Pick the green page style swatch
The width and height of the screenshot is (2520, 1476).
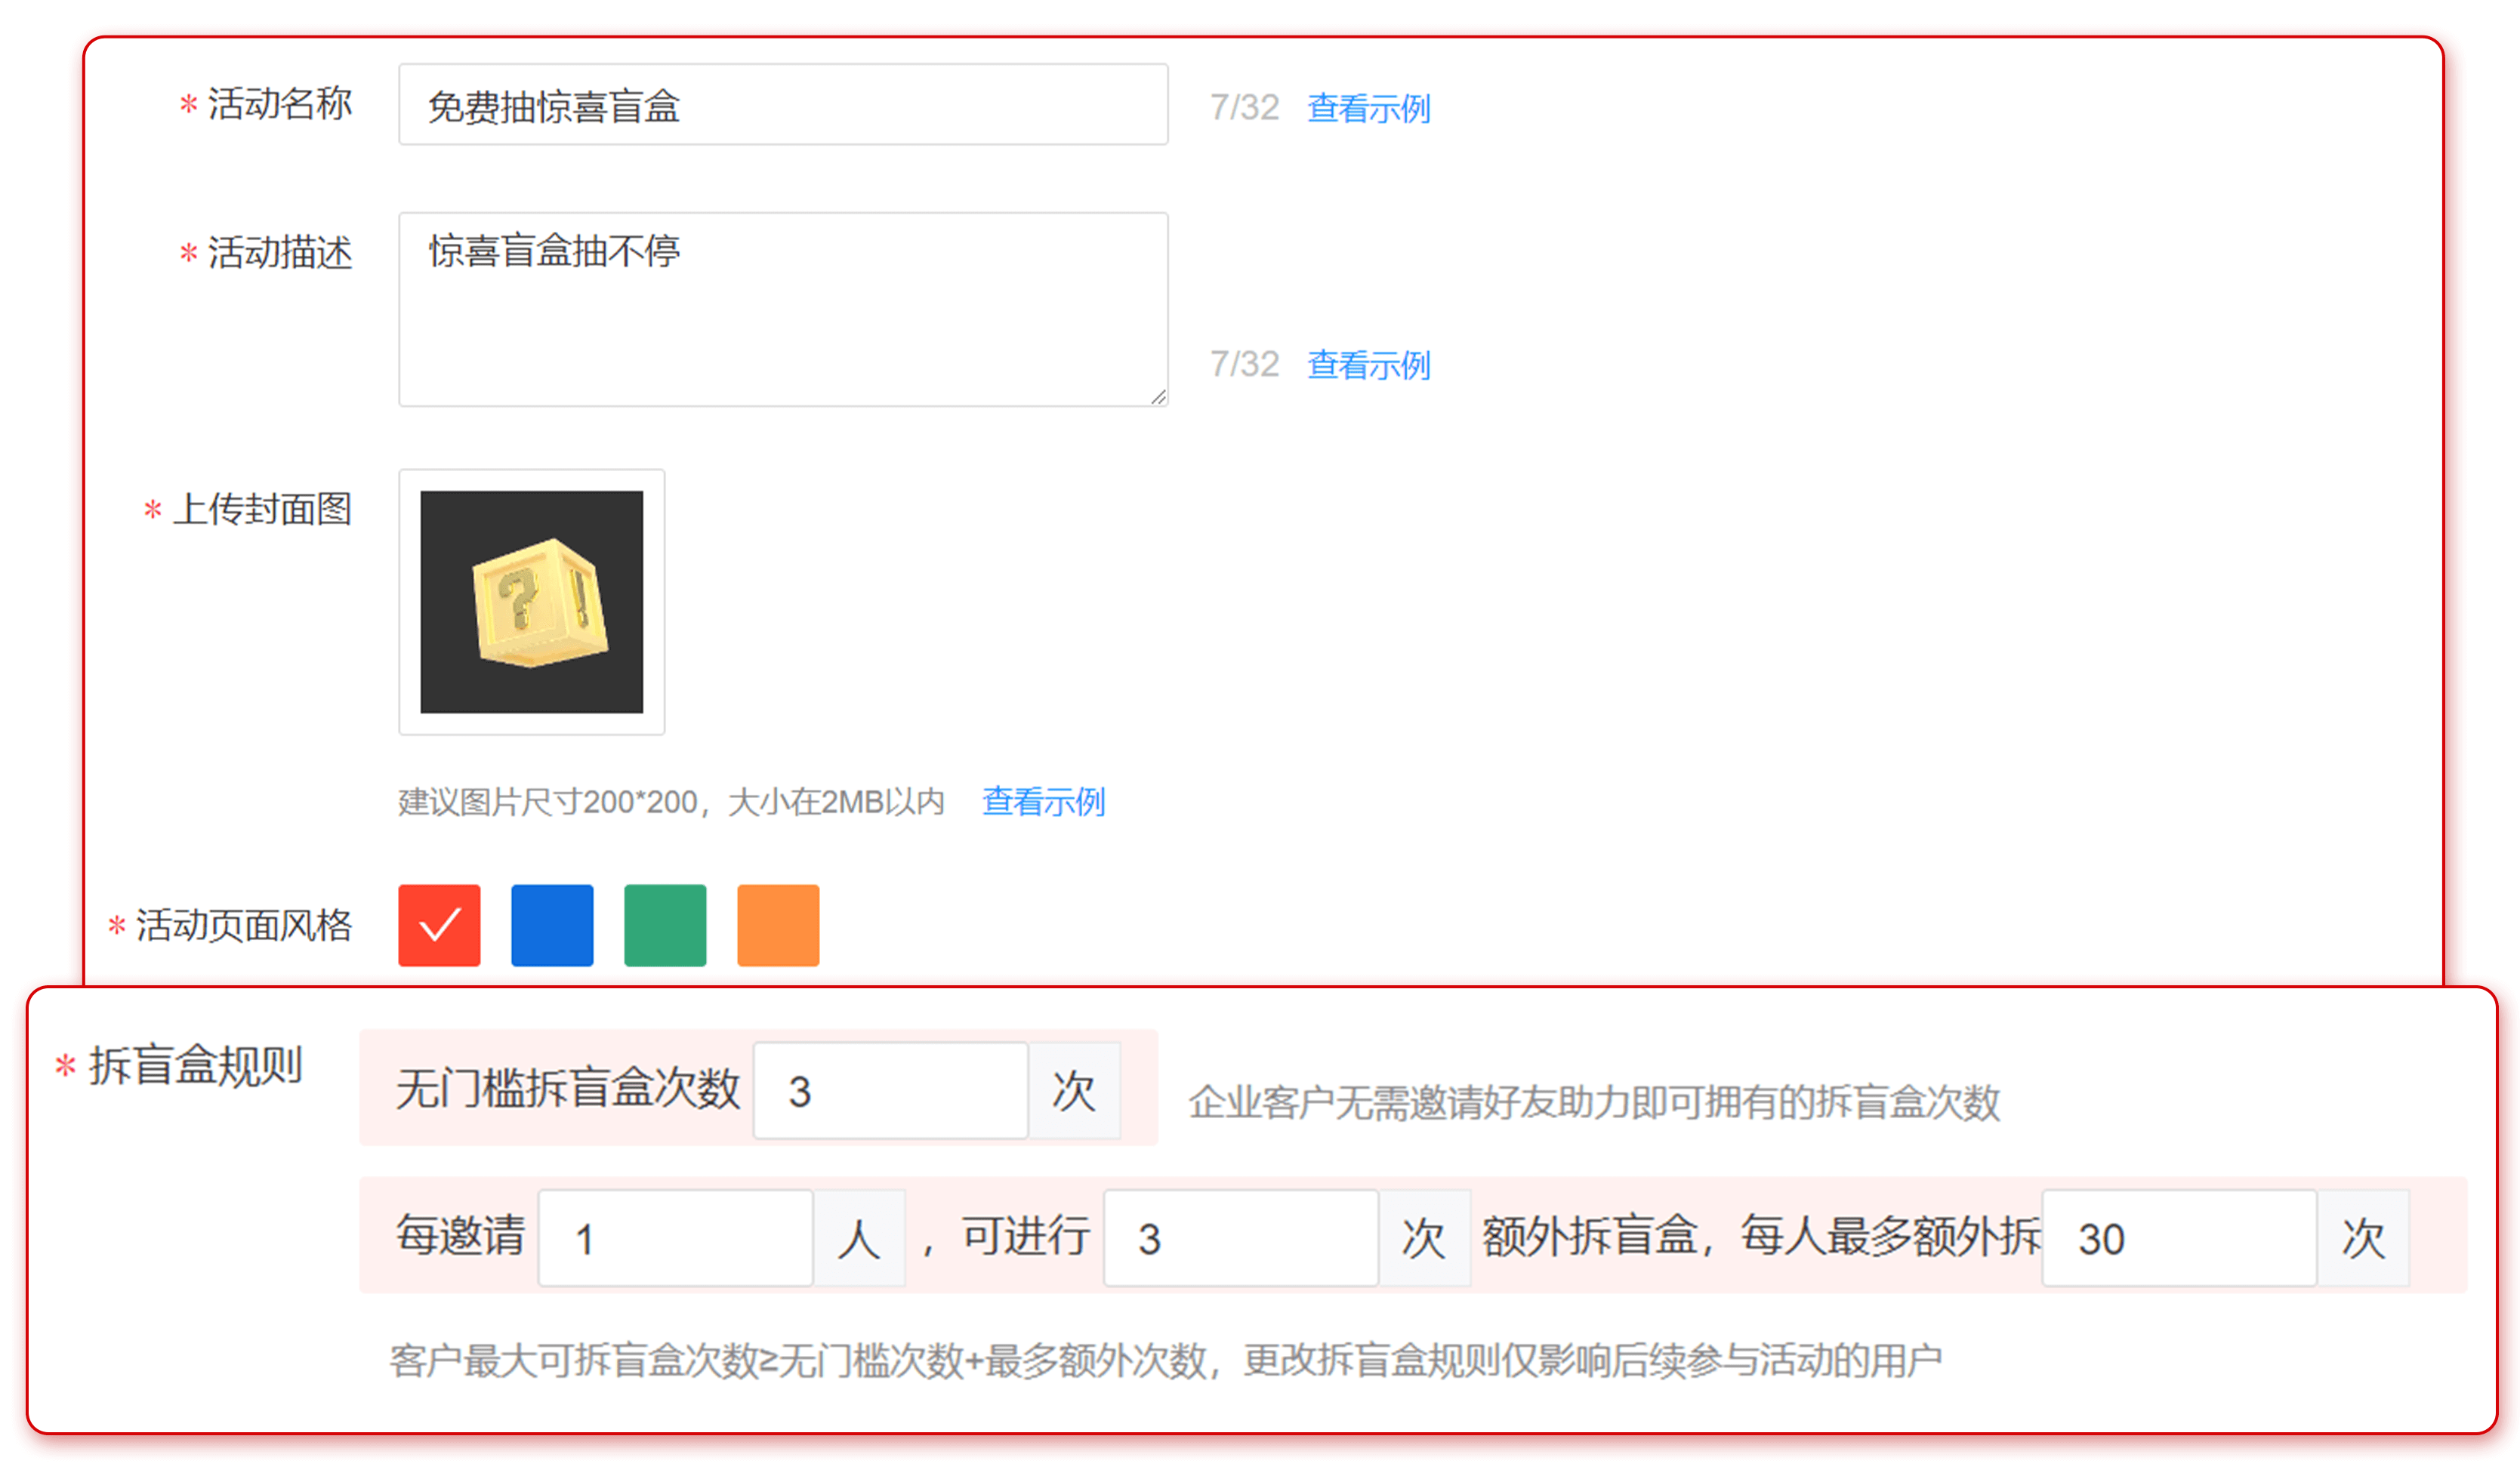coord(665,925)
